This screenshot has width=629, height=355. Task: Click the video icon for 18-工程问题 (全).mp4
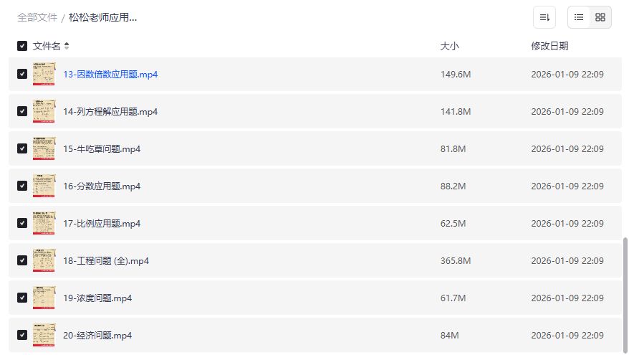click(44, 260)
